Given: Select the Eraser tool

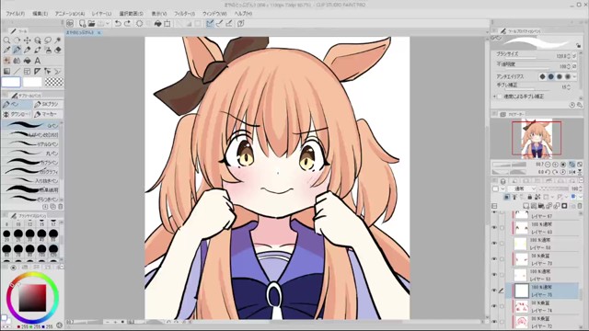Looking at the screenshot, I should 58,51.
